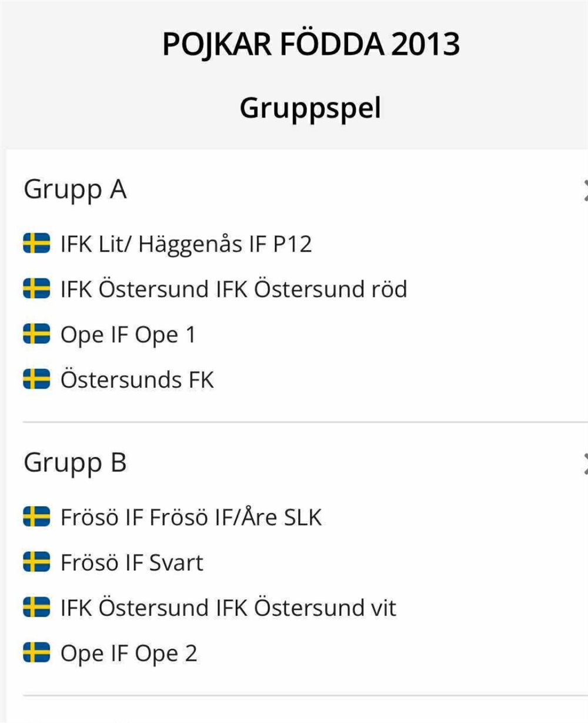Viewport: 588px width, 723px height.
Task: Select team IFK Lit/ Häggenås IF P12
Action: pyautogui.click(x=186, y=243)
